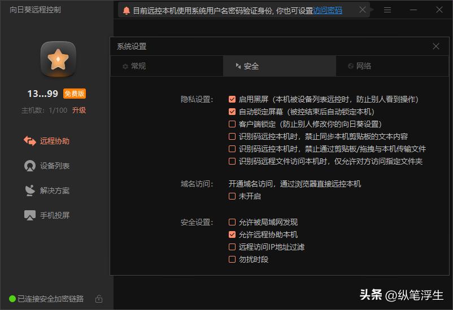Click the 主机数: 1/100 text
Screen dimensions: 453x310
click(x=44, y=110)
